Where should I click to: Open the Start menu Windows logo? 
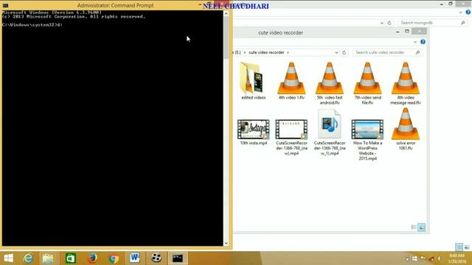click(x=8, y=258)
